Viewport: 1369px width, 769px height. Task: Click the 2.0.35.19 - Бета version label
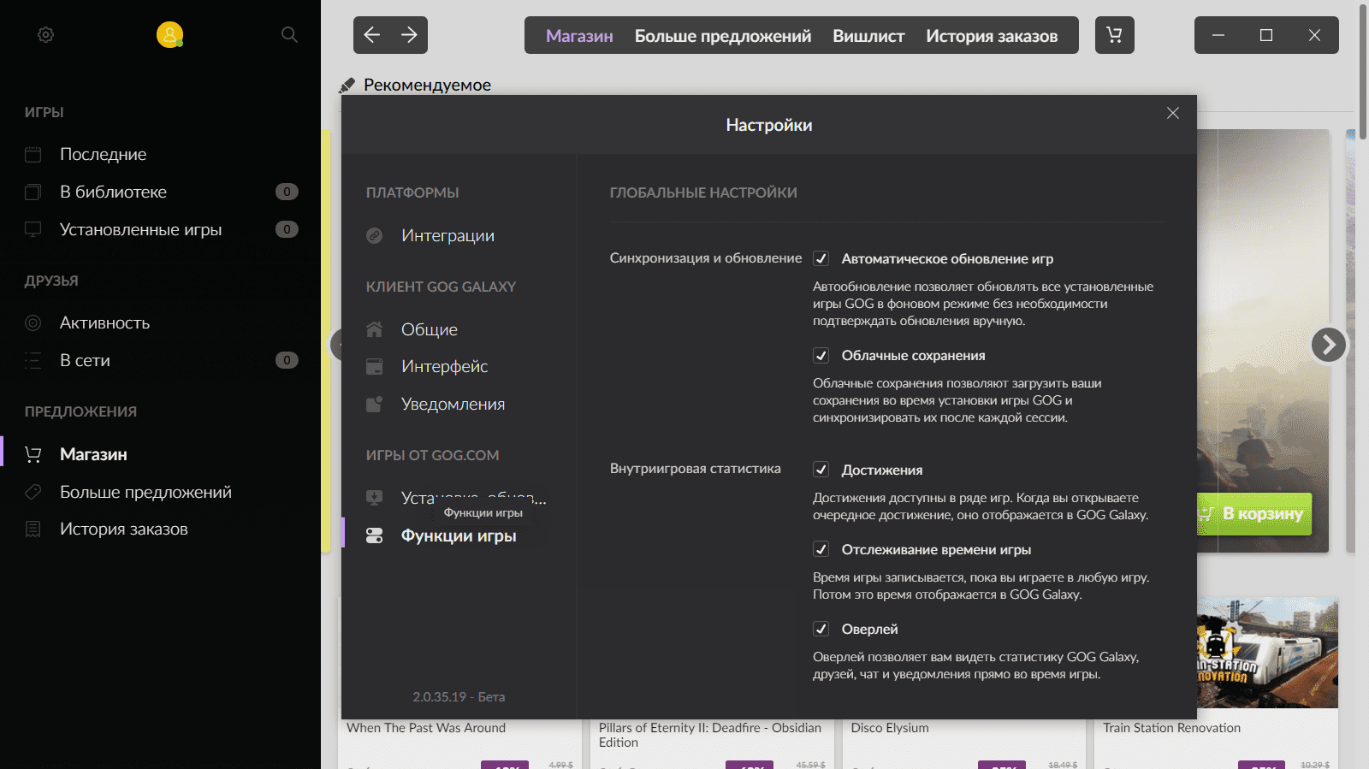(459, 697)
